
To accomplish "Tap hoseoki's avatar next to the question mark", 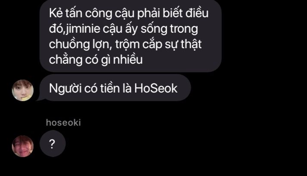I will coord(23,146).
